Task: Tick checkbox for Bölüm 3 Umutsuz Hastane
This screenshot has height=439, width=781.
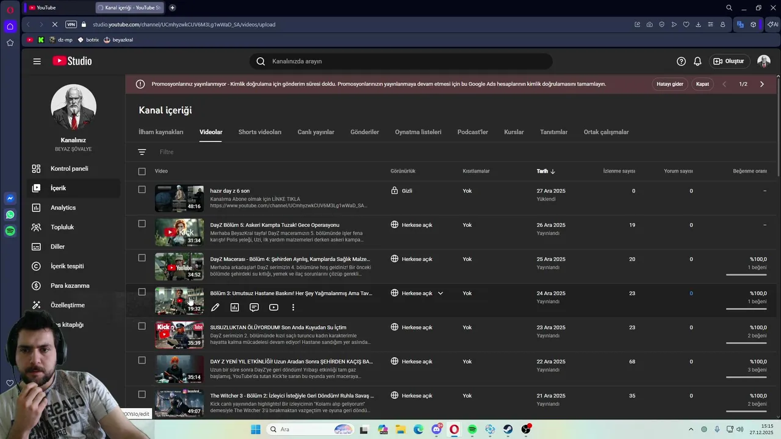Action: [x=142, y=292]
